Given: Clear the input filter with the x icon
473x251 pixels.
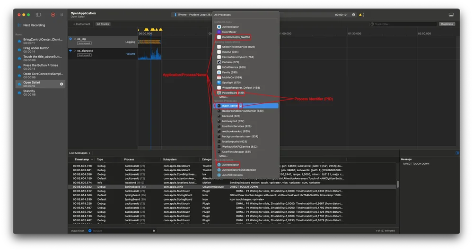Looking at the screenshot, I should pos(154,231).
